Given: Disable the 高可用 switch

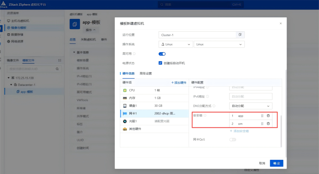Looking at the screenshot, I should pos(162,54).
